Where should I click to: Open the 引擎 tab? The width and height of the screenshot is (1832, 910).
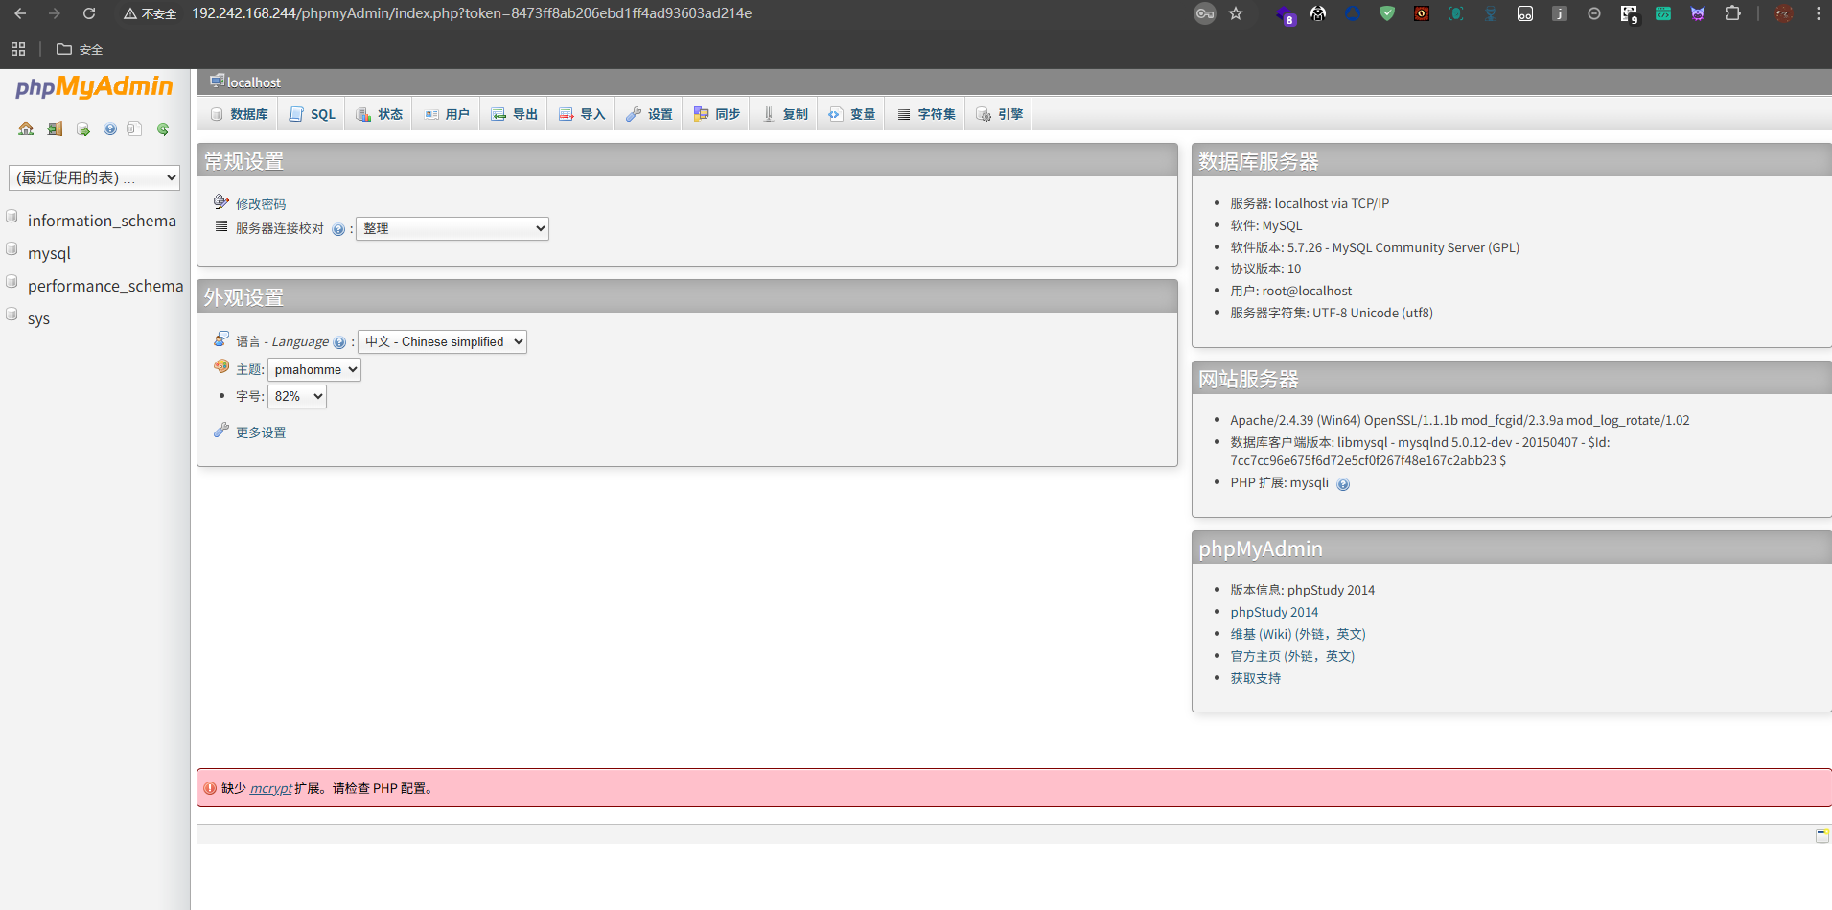(999, 114)
